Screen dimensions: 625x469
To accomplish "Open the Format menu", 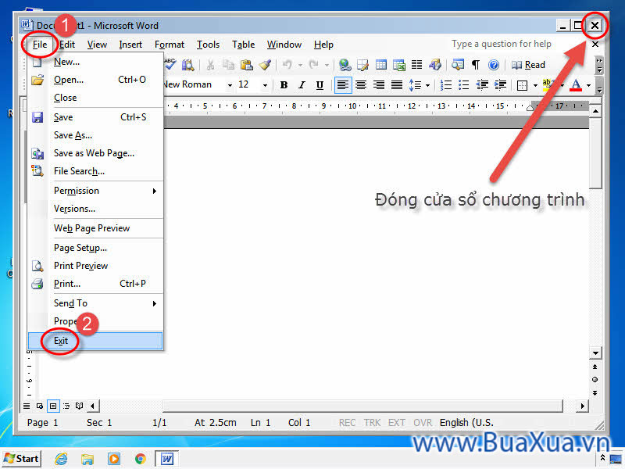I will pos(170,45).
